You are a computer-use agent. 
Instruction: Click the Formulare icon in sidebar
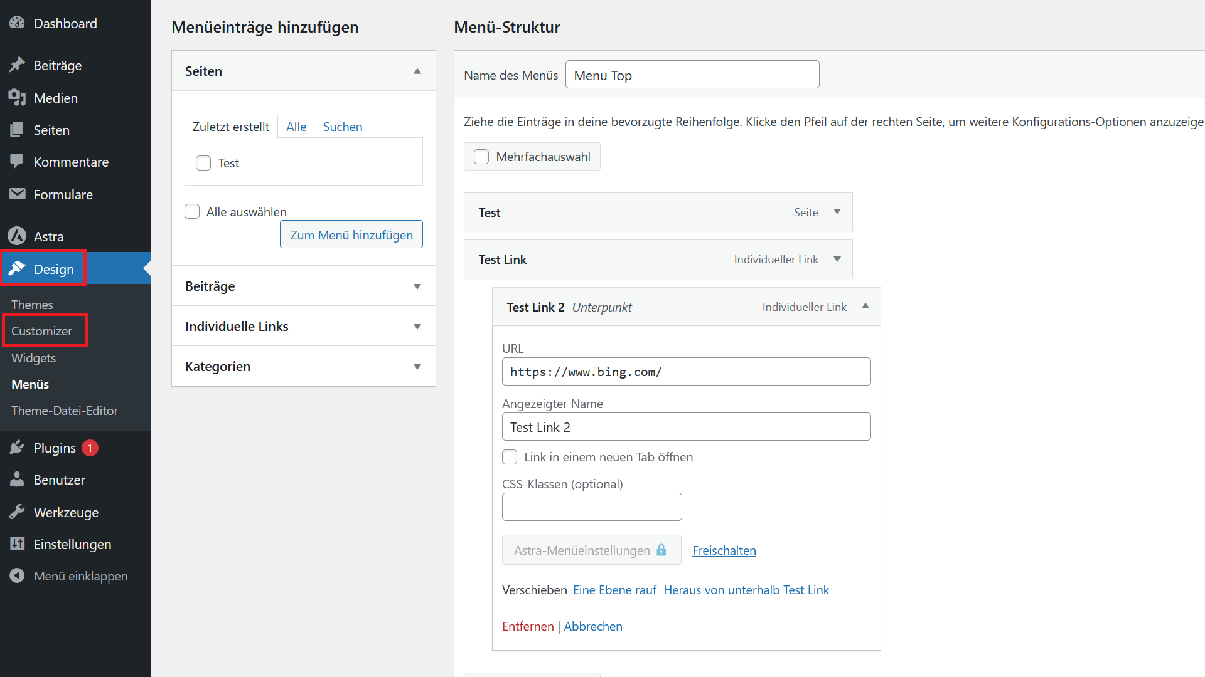point(16,194)
